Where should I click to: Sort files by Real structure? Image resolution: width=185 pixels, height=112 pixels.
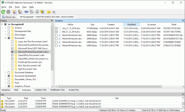click(x=16, y=90)
